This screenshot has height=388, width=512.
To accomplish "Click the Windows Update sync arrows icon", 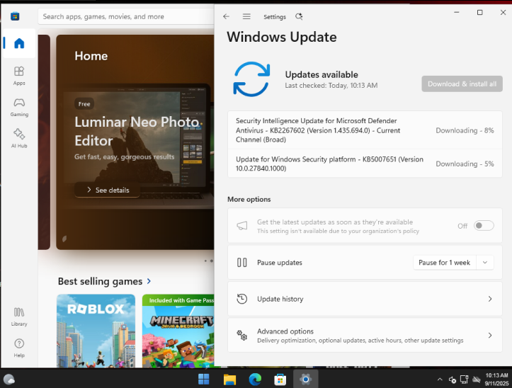I will [251, 79].
